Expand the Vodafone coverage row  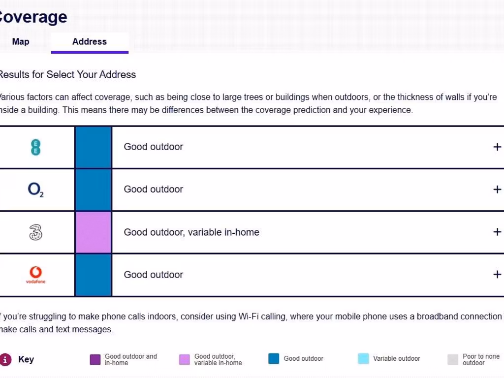tap(497, 275)
